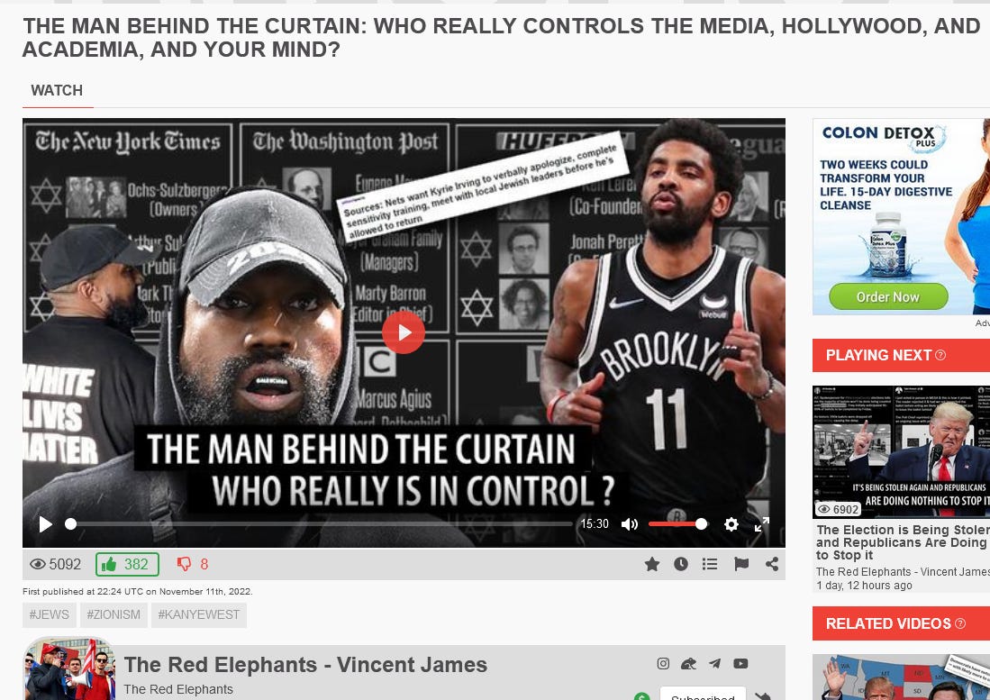Save to watch later with clock icon

[x=681, y=564]
